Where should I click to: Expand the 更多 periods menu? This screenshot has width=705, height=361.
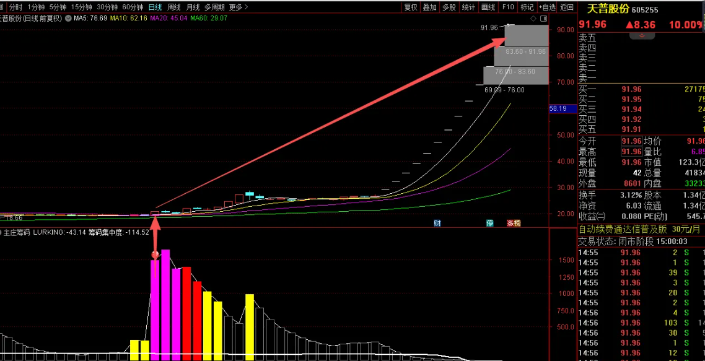click(239, 7)
